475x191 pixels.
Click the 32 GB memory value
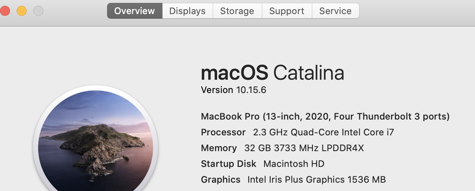coord(304,148)
